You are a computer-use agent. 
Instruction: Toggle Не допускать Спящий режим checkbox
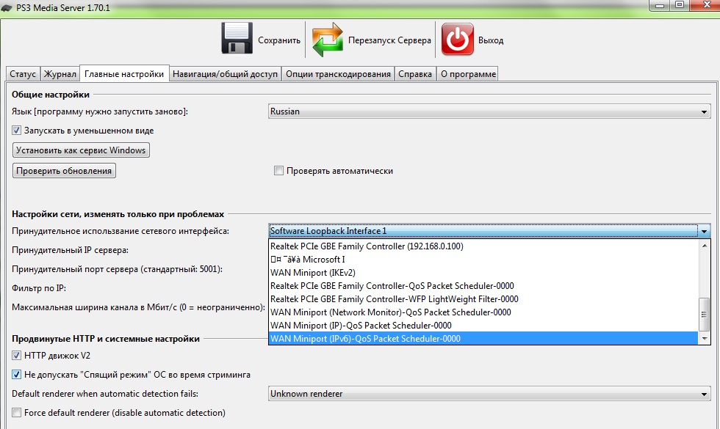16,375
